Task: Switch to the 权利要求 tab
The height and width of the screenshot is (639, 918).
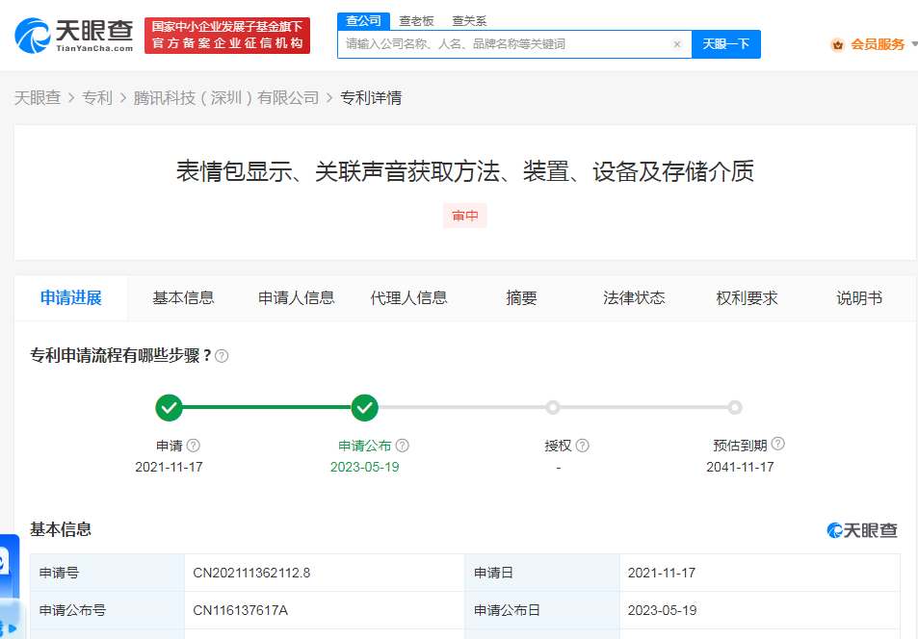Action: [748, 298]
